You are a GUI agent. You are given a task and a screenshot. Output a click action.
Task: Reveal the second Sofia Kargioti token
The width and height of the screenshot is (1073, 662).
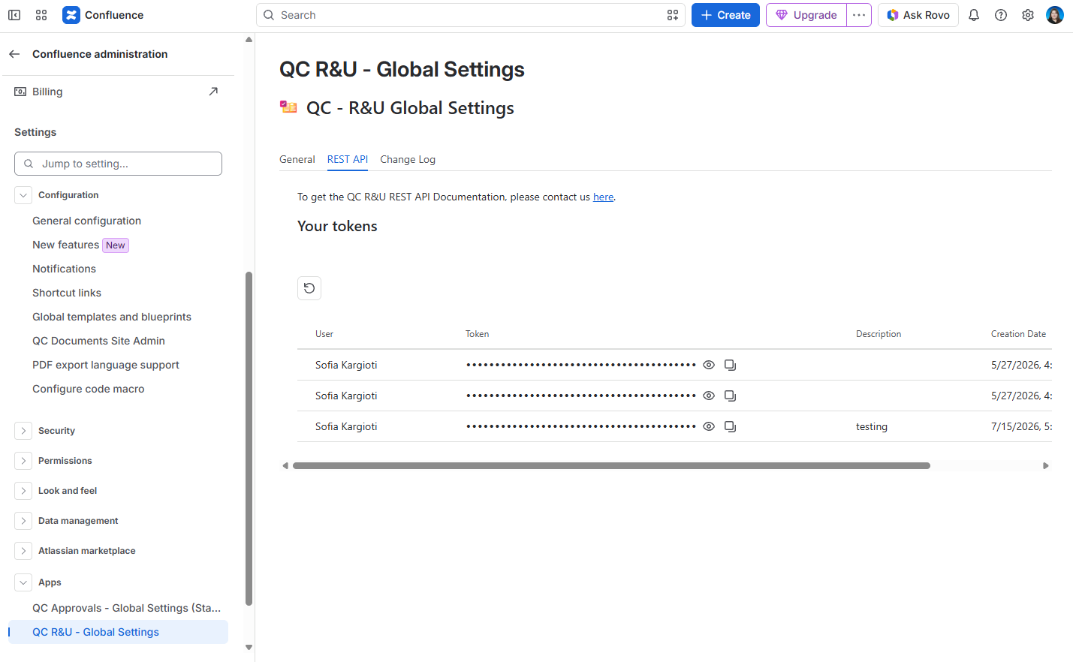(709, 396)
